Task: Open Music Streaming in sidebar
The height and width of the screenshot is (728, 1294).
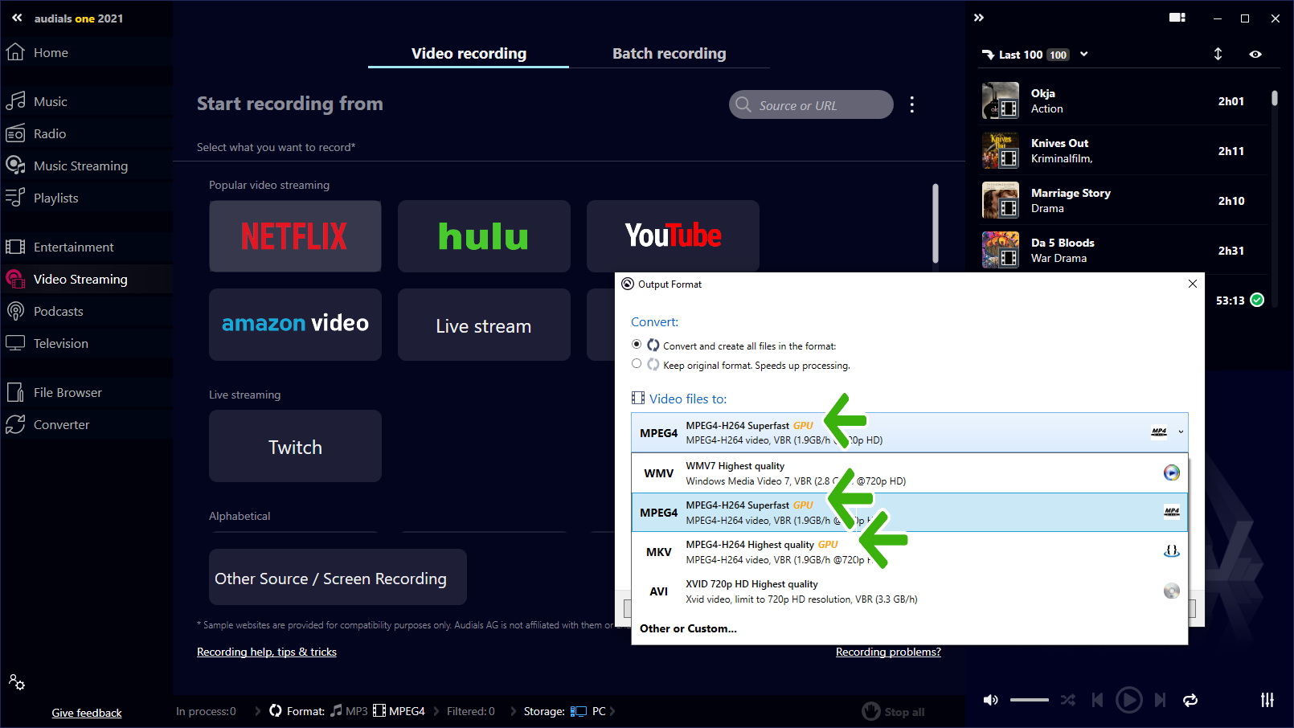Action: pyautogui.click(x=80, y=166)
